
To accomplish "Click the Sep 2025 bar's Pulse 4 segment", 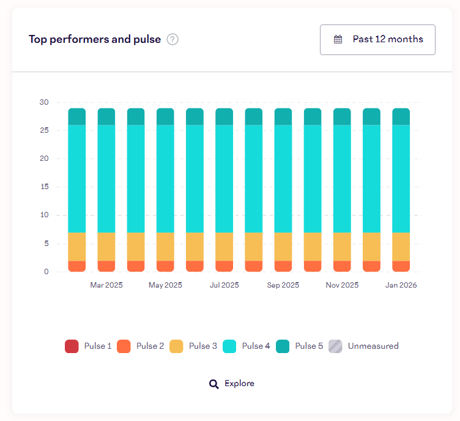I will 283,179.
